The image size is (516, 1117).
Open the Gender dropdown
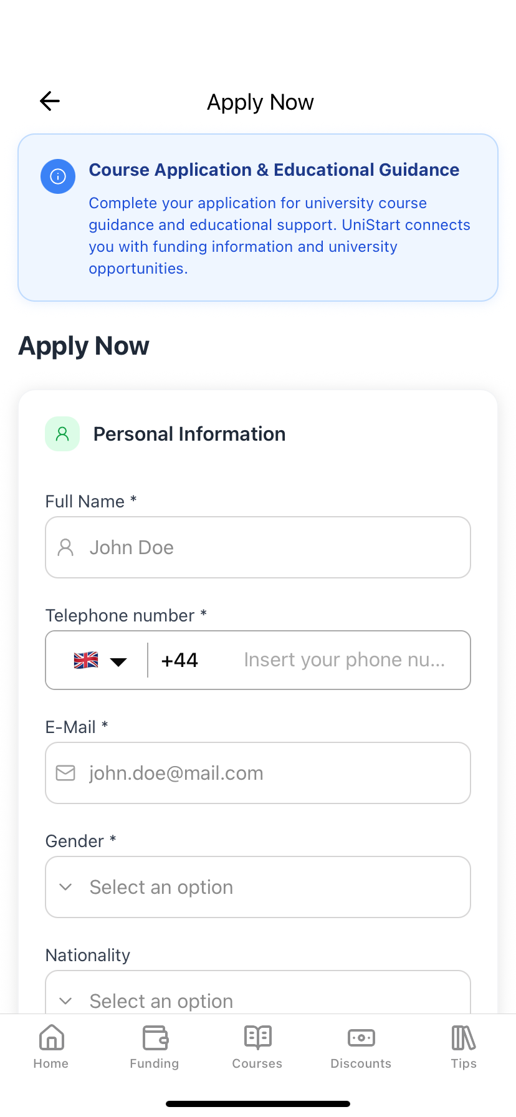(x=257, y=886)
